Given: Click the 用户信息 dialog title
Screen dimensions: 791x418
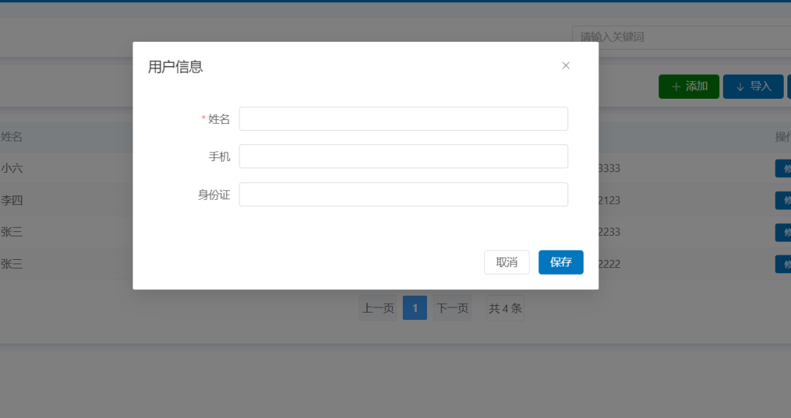Looking at the screenshot, I should (175, 67).
